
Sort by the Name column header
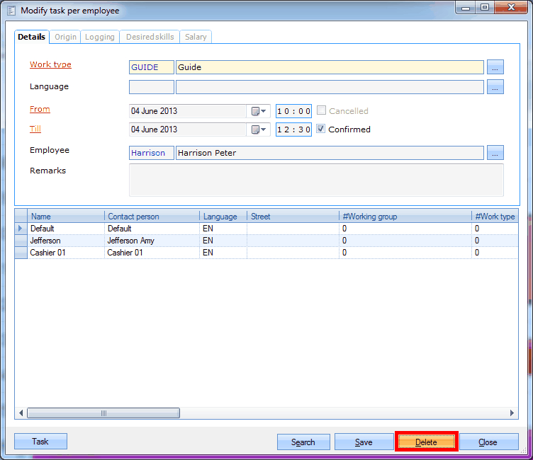(66, 217)
